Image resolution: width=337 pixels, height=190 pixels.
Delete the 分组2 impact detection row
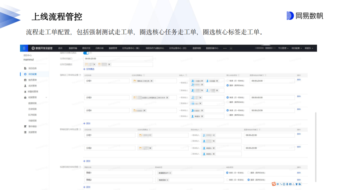(x=299, y=147)
